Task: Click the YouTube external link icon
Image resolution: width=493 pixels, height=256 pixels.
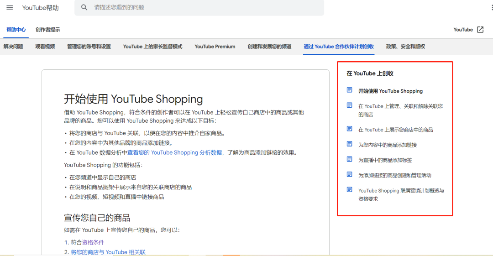Action: (x=480, y=30)
